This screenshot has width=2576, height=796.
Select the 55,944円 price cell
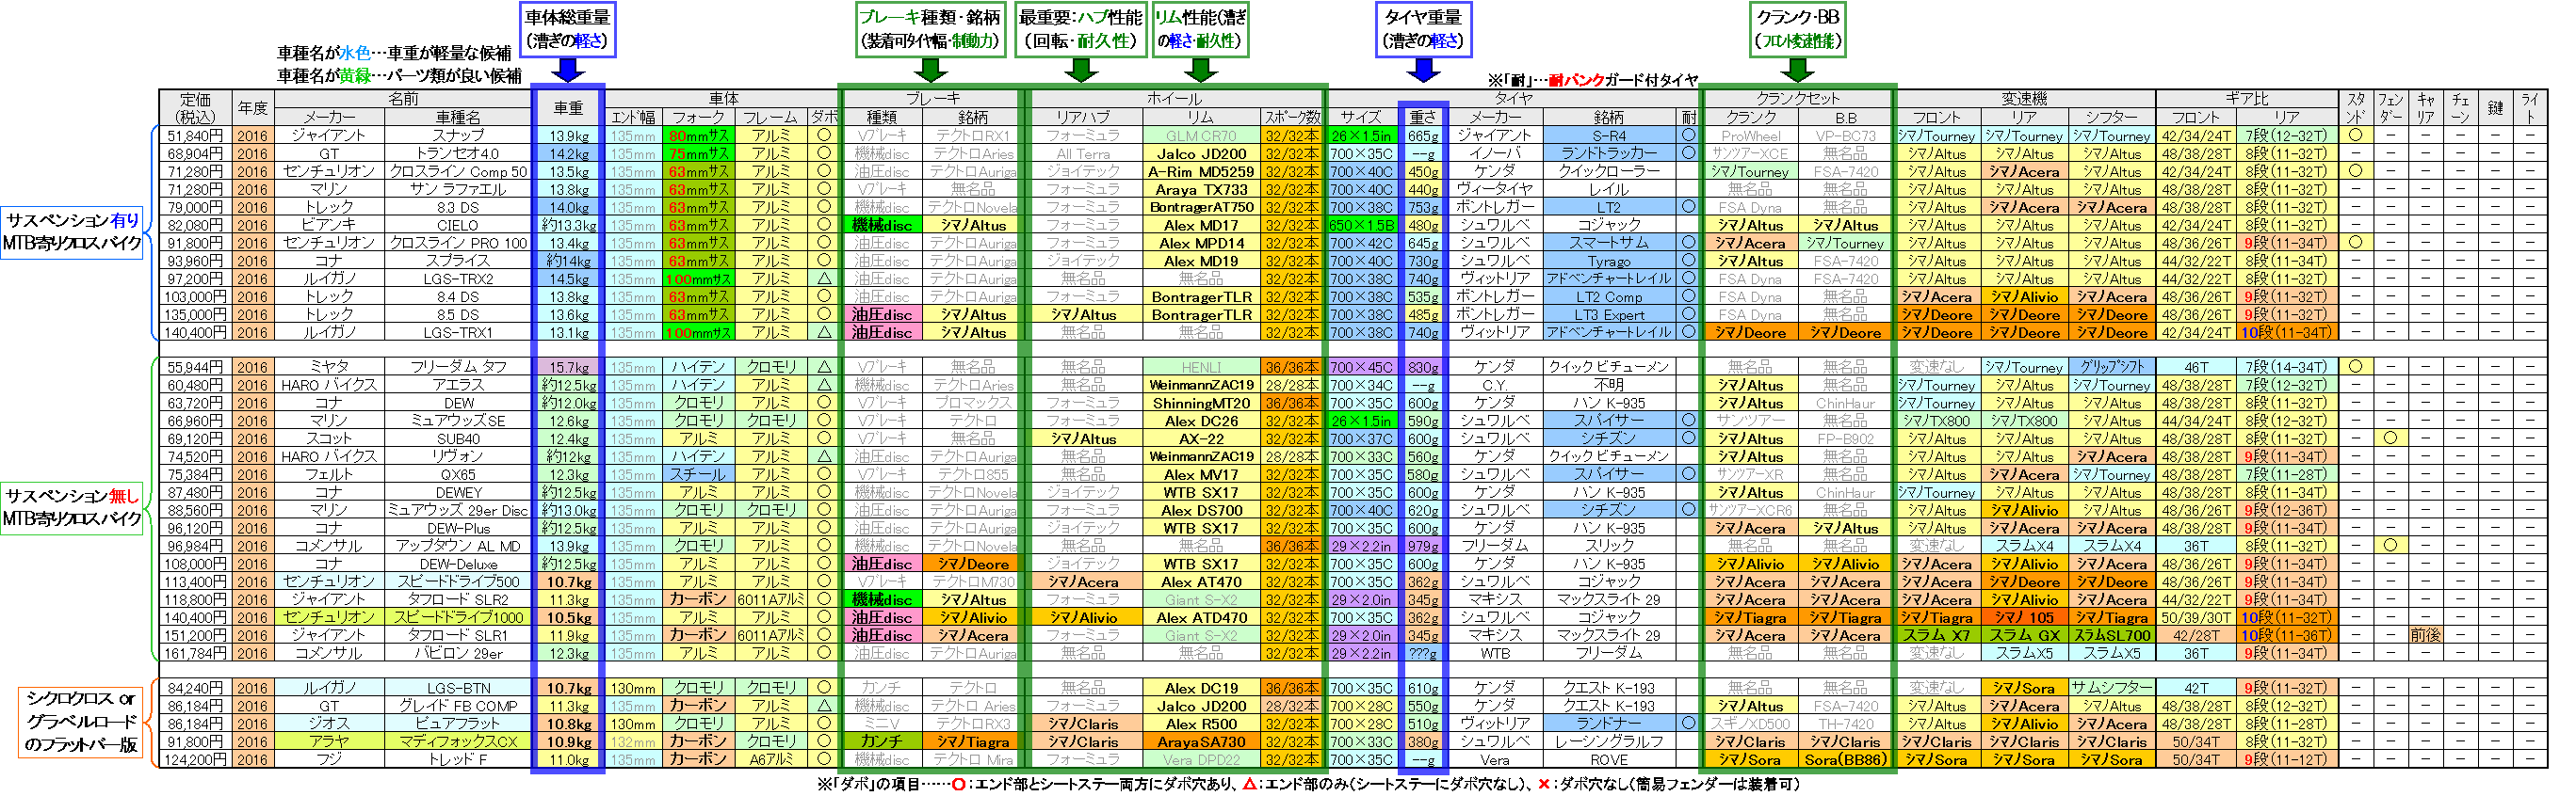click(195, 368)
